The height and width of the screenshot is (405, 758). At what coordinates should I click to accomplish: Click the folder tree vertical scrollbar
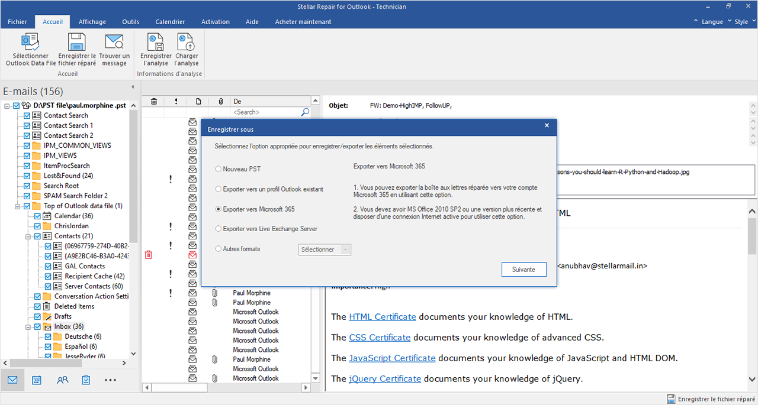point(133,177)
